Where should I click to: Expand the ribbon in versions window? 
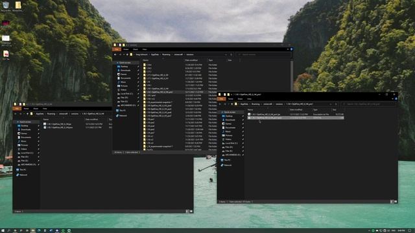tap(288, 49)
